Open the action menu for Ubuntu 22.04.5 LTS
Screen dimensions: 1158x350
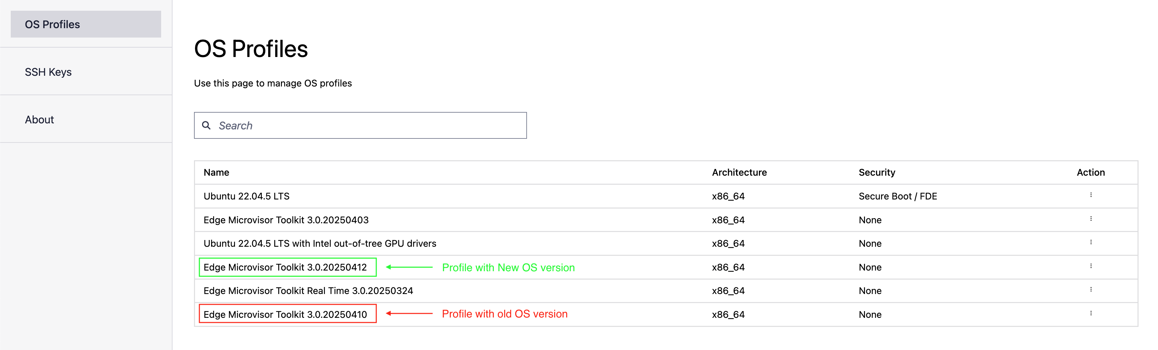(1092, 196)
